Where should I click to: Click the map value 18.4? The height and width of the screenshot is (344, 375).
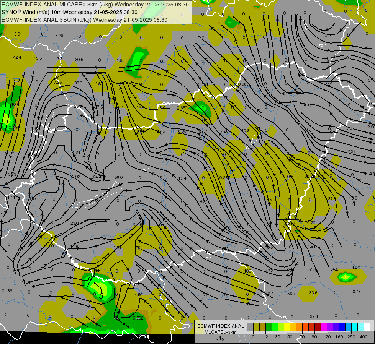182,178
